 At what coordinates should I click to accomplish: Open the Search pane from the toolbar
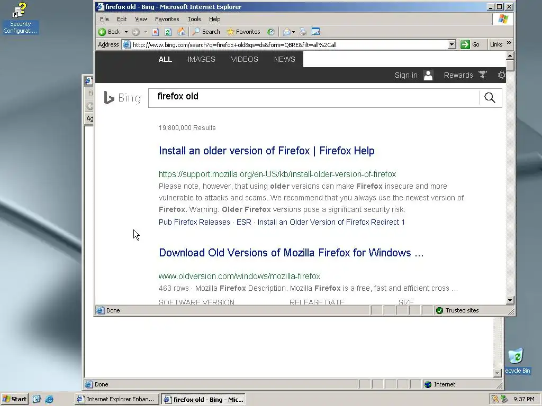[206, 32]
